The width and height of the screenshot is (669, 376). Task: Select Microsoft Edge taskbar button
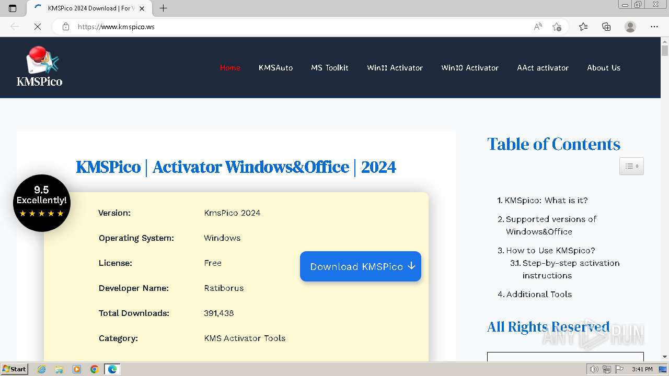[112, 369]
